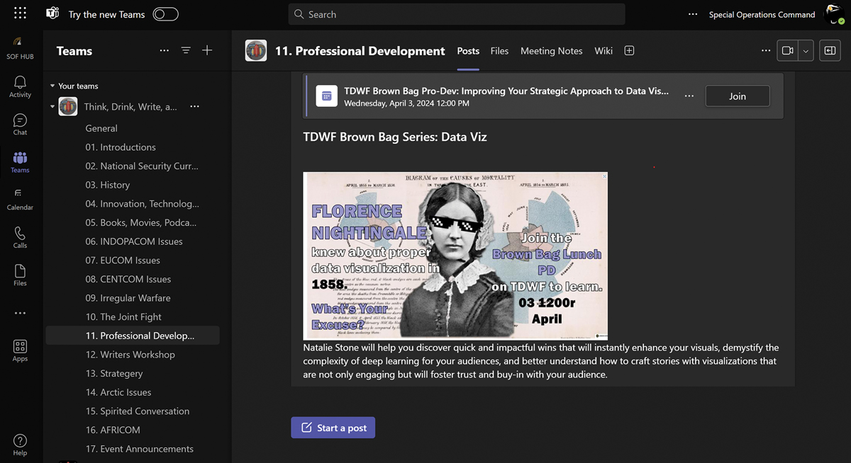
Task: Join the TDWF Brown Bag meeting
Action: tap(738, 96)
